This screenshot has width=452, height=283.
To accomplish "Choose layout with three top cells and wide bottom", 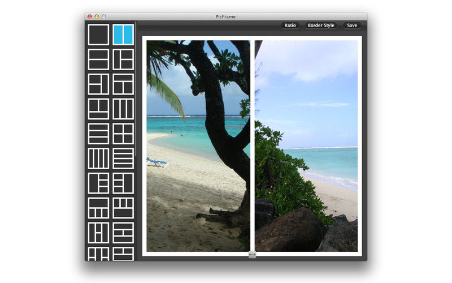I will (123, 208).
